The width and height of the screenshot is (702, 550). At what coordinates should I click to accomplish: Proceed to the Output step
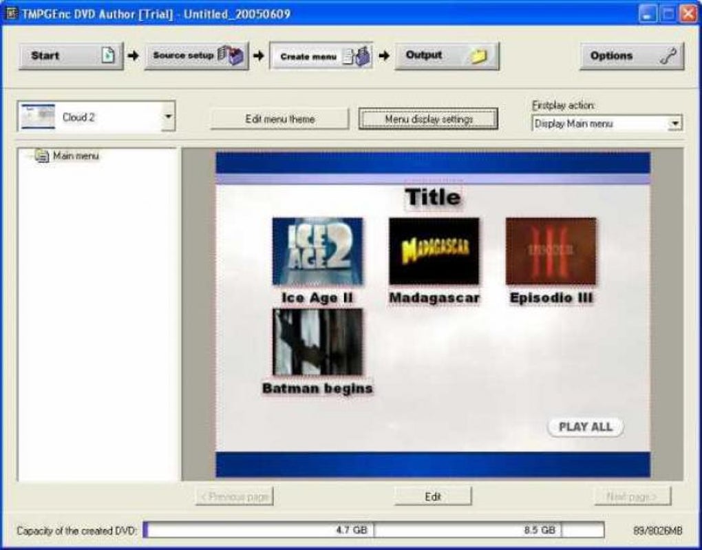(x=447, y=56)
